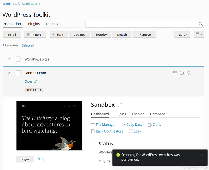209x170 pixels.
Task: Select the sandbox.com checkbox
Action: 18,73
